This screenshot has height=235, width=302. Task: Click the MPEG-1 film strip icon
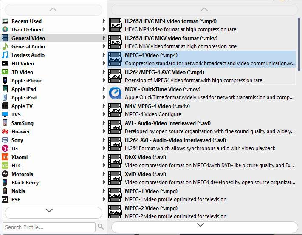click(x=115, y=195)
